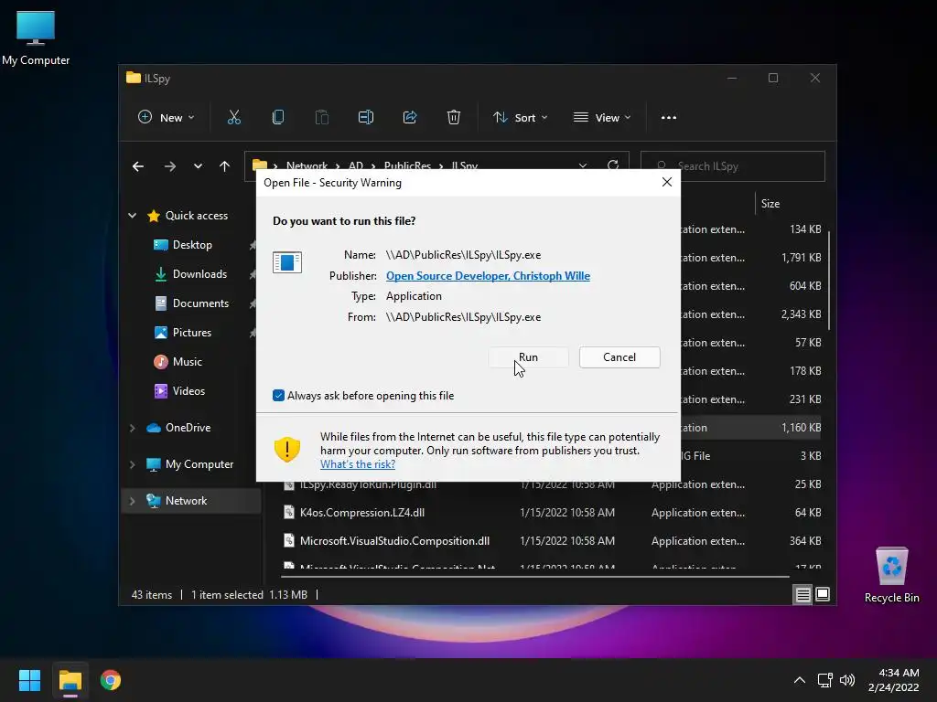Screen dimensions: 937x702
Task: Click the Run button
Action: tap(528, 357)
